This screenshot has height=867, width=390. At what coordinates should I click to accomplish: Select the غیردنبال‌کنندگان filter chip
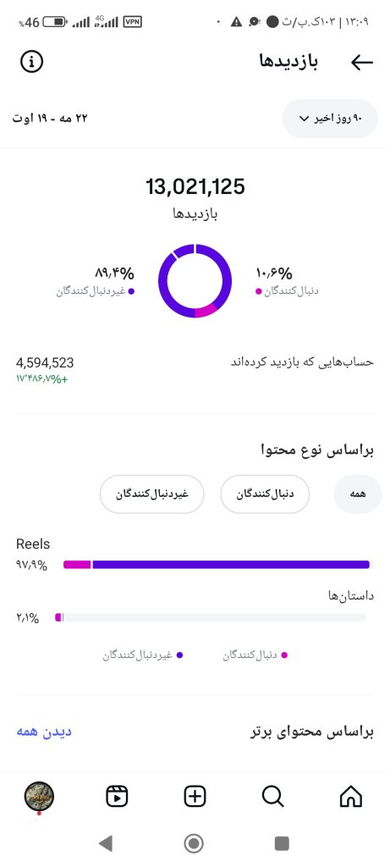tap(152, 494)
